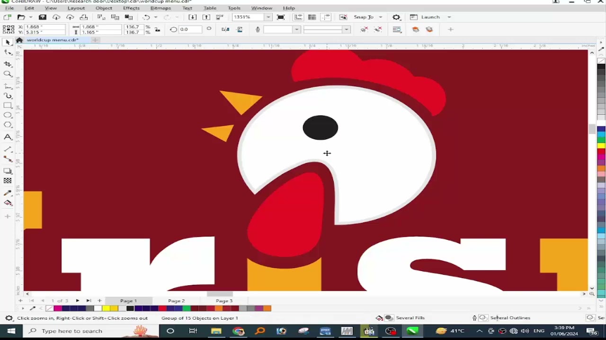The height and width of the screenshot is (340, 606).
Task: Open the zoom level dropdown
Action: 268,17
